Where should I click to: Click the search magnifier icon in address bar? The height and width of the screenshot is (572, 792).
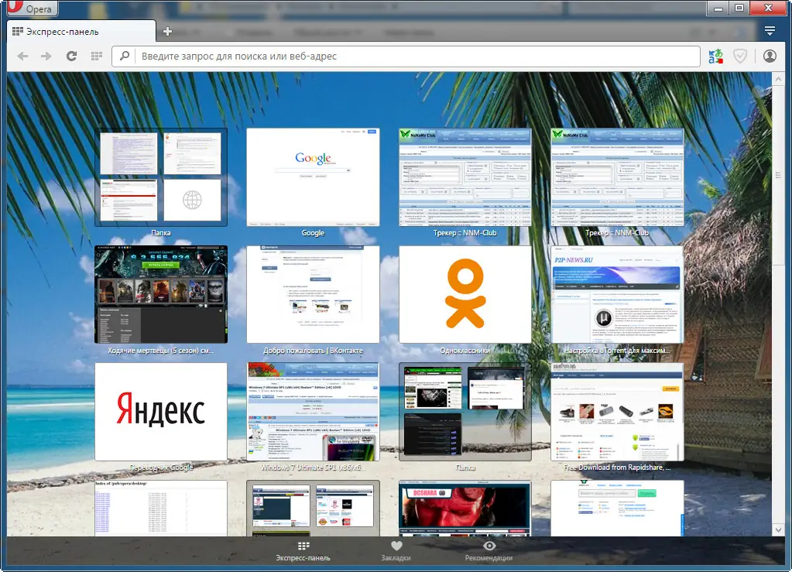point(124,56)
